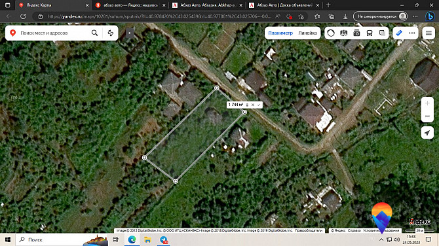Add this page to favorites
The height and width of the screenshot is (246, 439).
[301, 16]
